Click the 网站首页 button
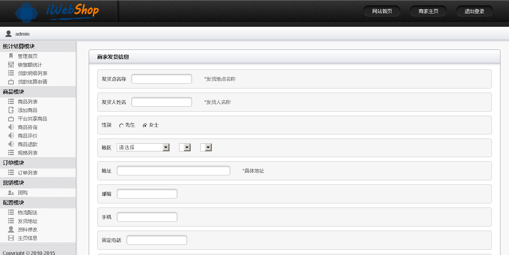The image size is (509, 255). (x=382, y=11)
